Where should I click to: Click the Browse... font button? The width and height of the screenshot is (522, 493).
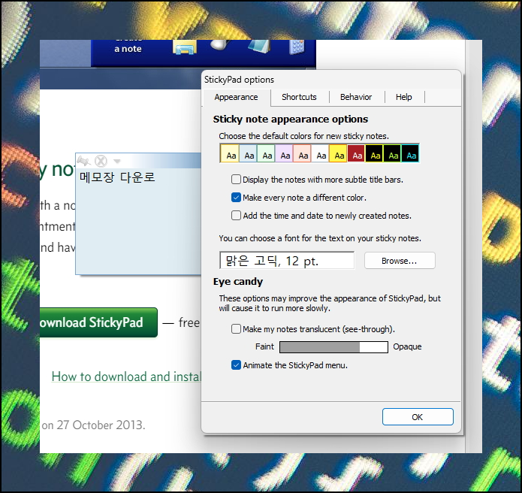[x=400, y=261]
